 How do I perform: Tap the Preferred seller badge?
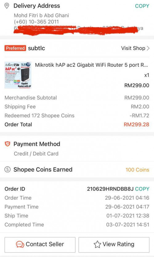tap(15, 48)
